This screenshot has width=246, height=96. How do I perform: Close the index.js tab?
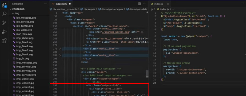[x=168, y=4]
